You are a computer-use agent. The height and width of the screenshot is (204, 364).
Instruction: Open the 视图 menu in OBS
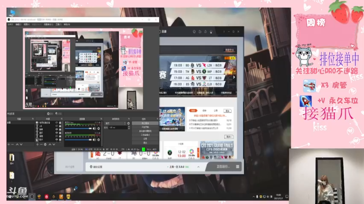27,24
